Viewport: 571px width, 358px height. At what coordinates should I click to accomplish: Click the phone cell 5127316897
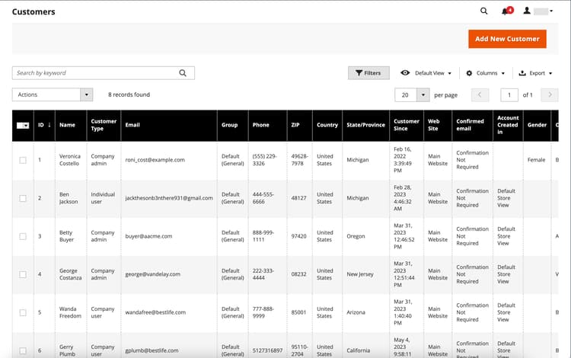tap(268, 350)
